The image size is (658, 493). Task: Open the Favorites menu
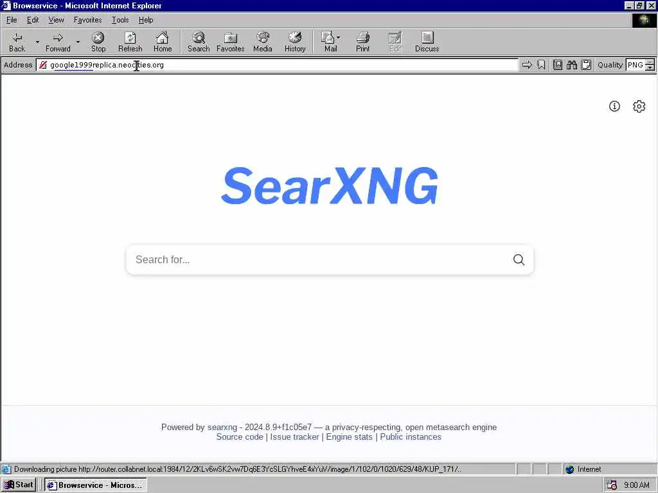pyautogui.click(x=87, y=20)
